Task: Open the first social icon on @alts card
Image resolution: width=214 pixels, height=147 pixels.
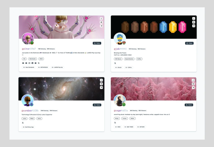Action: click(x=23, y=63)
